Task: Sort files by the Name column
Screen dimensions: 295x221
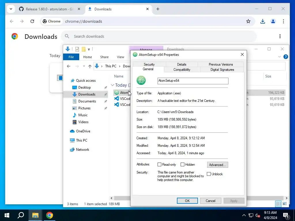Action: [119, 76]
